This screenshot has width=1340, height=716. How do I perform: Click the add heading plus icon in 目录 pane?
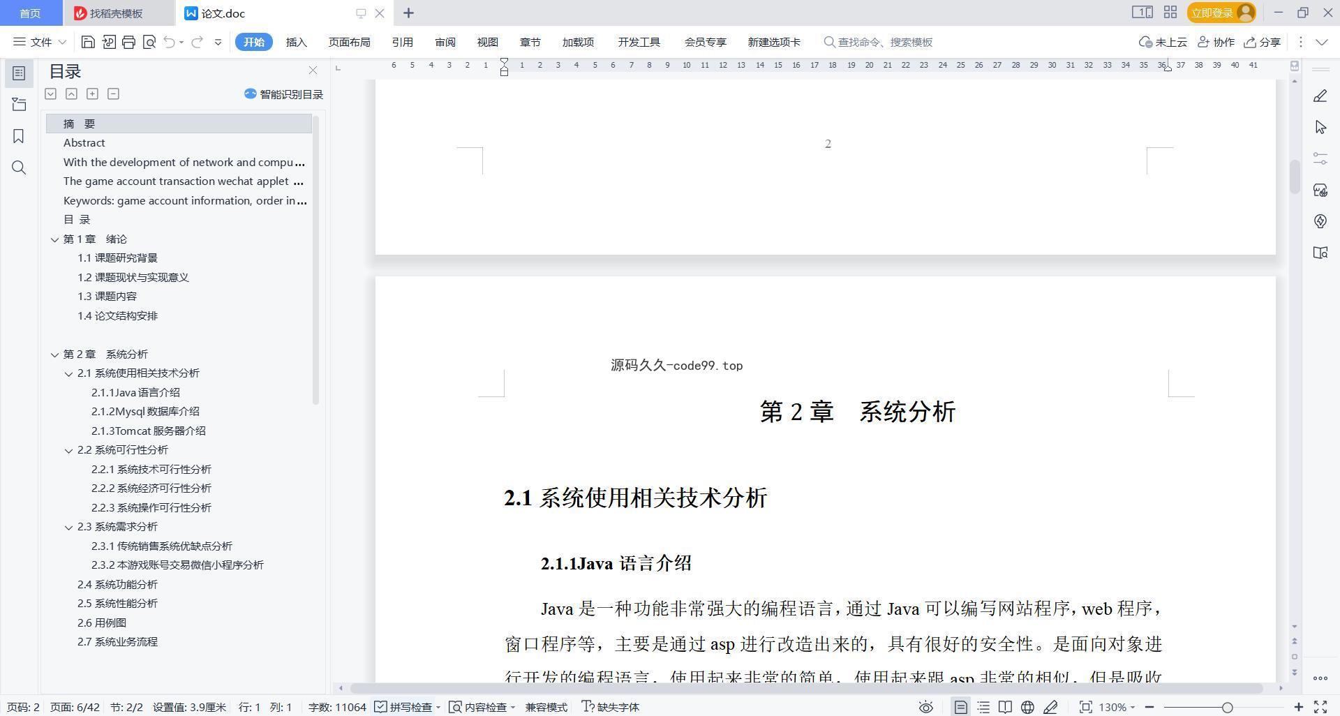(x=92, y=94)
